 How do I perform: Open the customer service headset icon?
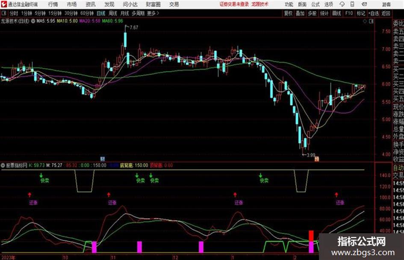[342, 4]
